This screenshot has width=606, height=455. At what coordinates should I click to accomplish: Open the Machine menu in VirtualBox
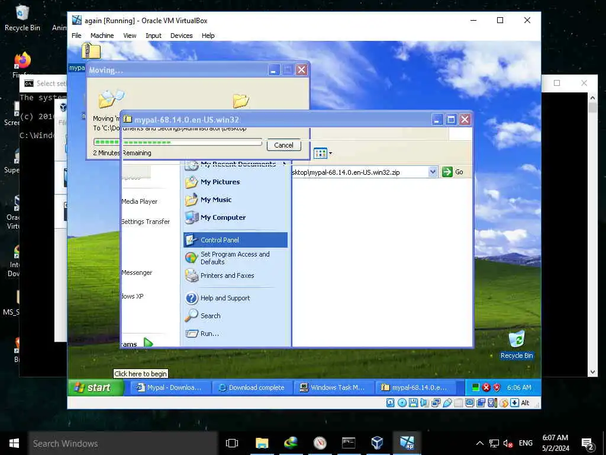click(x=102, y=36)
